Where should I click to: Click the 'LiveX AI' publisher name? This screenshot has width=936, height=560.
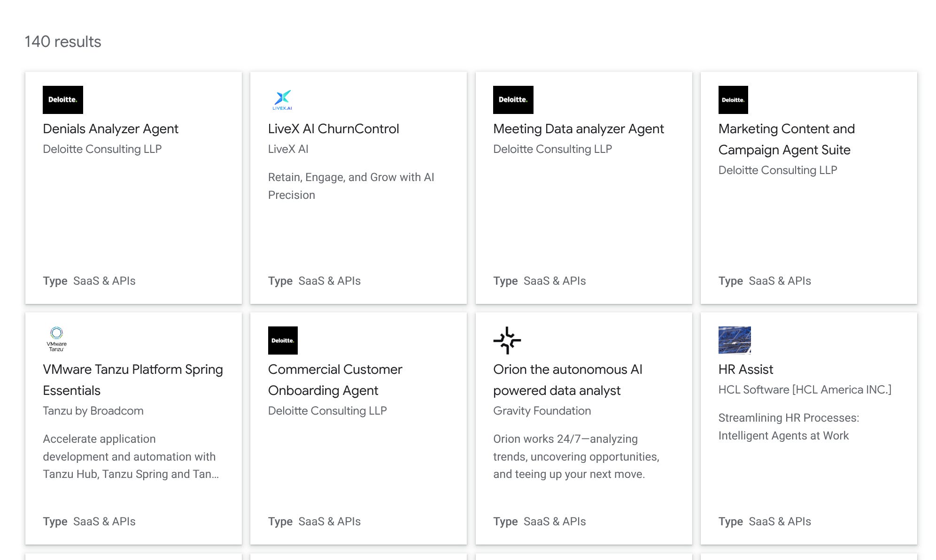(288, 149)
